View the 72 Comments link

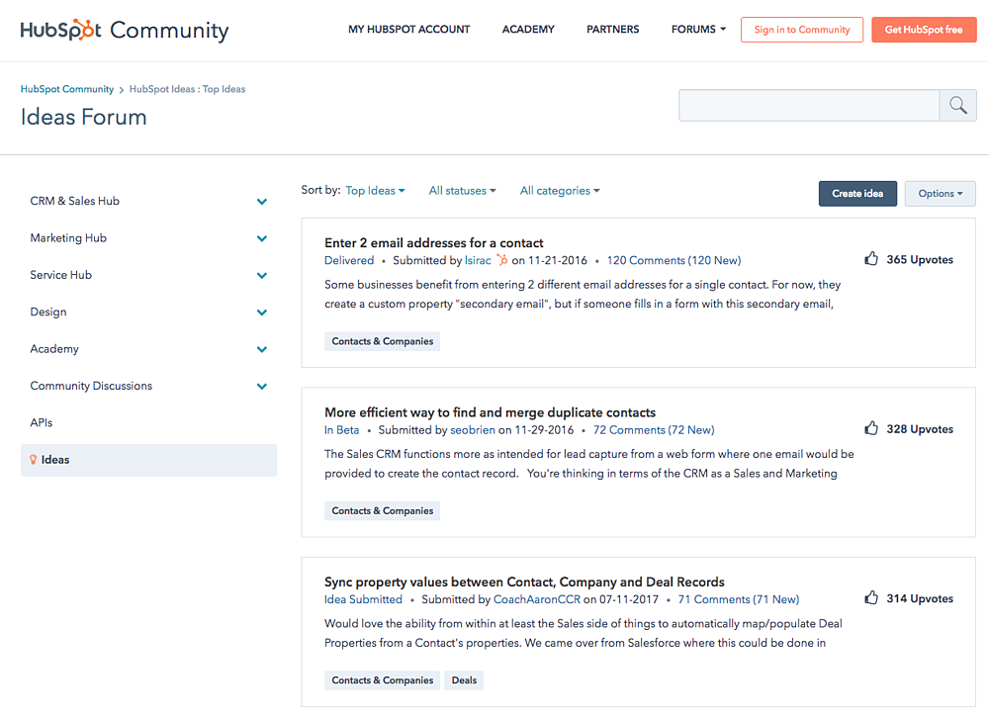click(x=654, y=430)
